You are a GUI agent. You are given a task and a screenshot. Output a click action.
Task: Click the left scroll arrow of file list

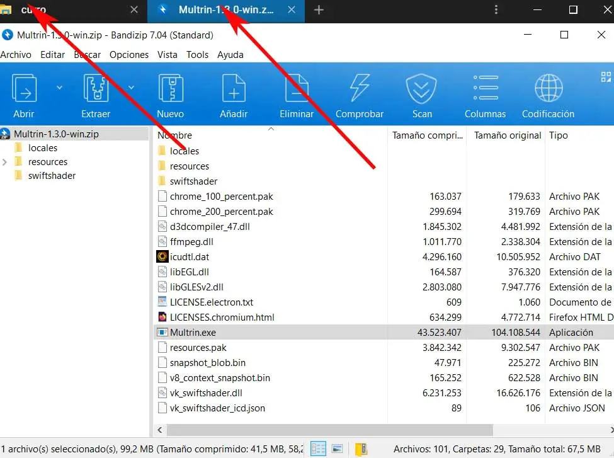point(160,430)
